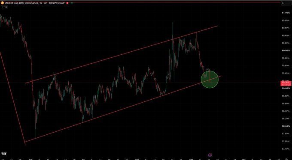Select the upper channel trendline
Image resolution: width=292 pixels, height=160 pixels.
point(121,54)
